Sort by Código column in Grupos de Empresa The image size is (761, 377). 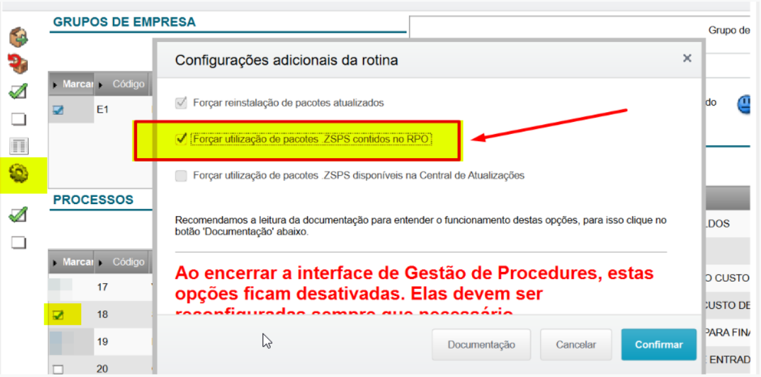[x=123, y=84]
